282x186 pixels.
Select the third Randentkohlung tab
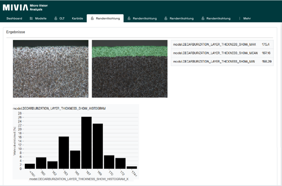click(x=181, y=18)
